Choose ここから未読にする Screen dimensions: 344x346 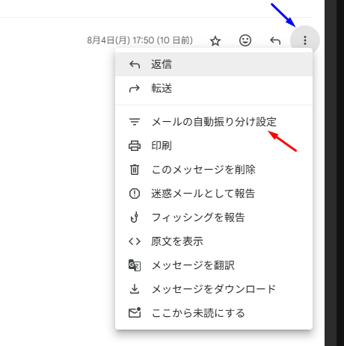coord(214,313)
